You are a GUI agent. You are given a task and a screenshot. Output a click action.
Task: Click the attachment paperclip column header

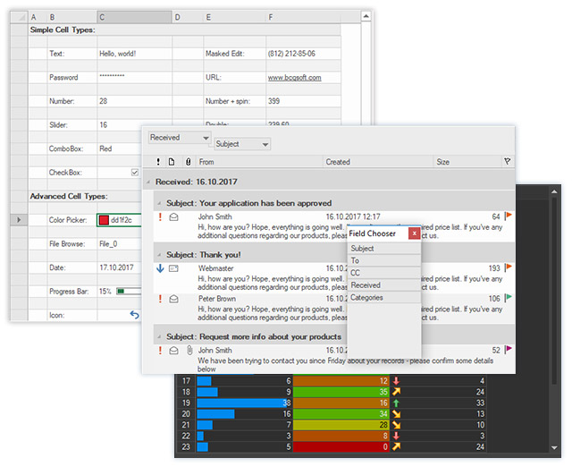point(187,162)
